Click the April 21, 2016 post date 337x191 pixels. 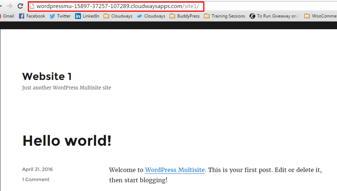click(x=37, y=169)
